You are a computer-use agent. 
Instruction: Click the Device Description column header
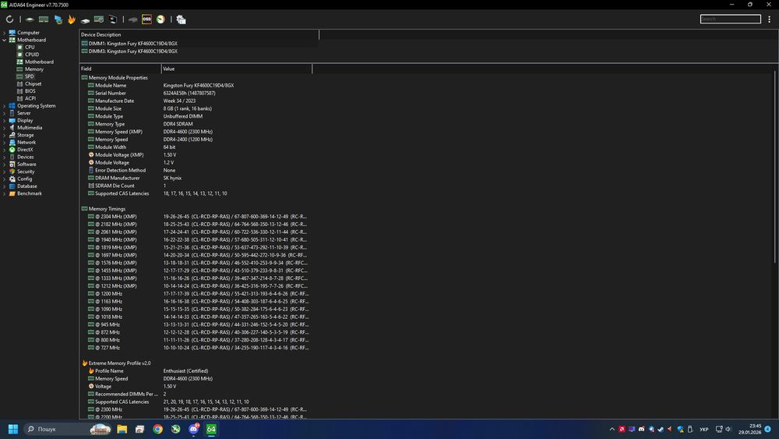199,35
